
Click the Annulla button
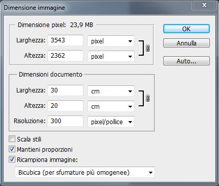(186, 43)
